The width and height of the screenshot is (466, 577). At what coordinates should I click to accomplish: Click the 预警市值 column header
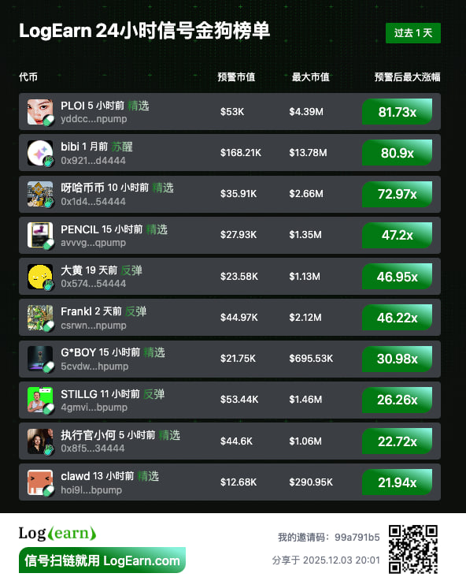pos(236,77)
